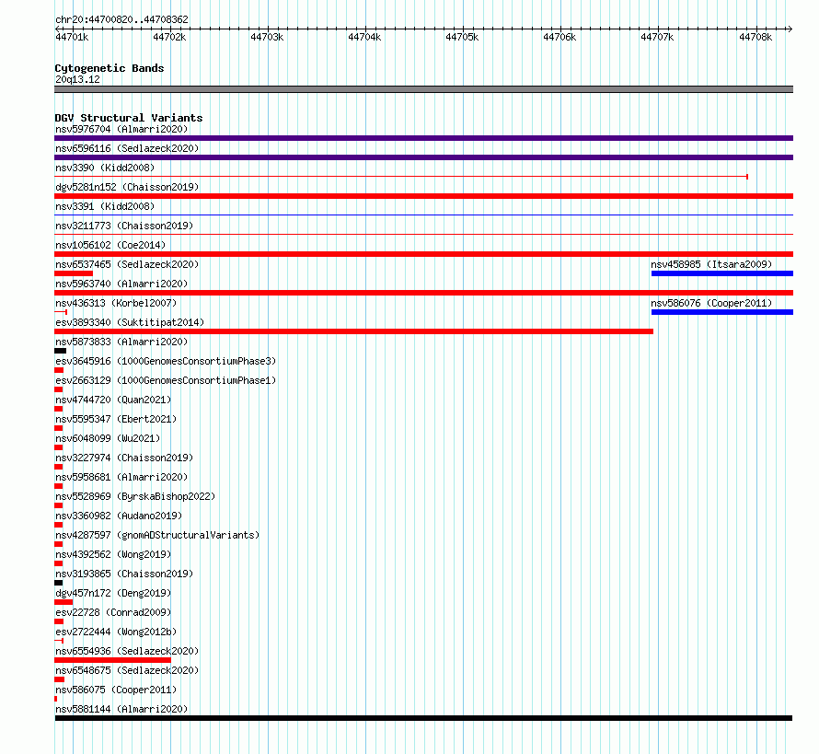The width and height of the screenshot is (819, 754).
Task: Click nsv5881144 (Almarri2020) label
Action: [x=121, y=709]
